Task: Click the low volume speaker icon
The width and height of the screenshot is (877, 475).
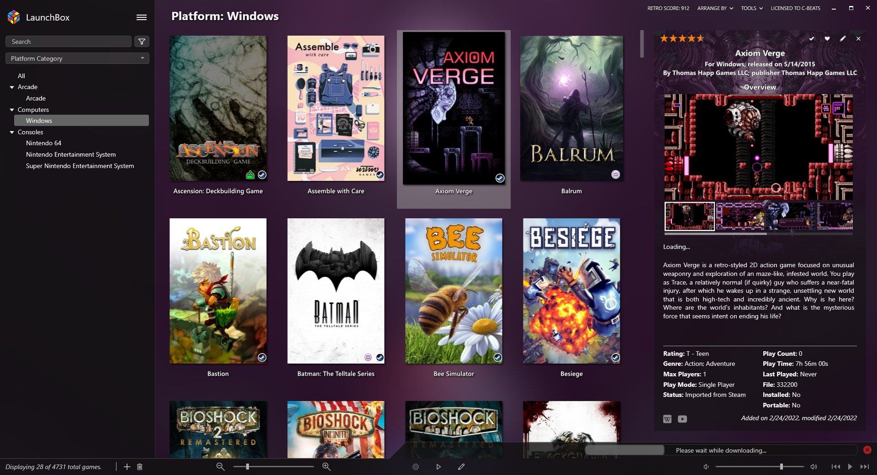Action: click(706, 467)
